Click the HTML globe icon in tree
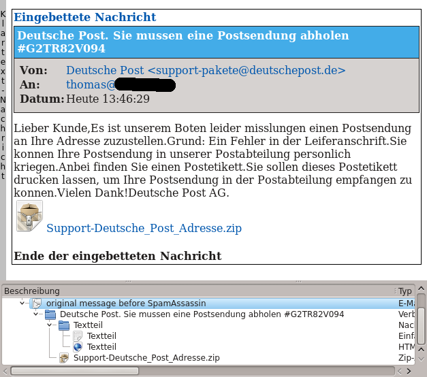The width and height of the screenshot is (427, 377). tap(78, 347)
